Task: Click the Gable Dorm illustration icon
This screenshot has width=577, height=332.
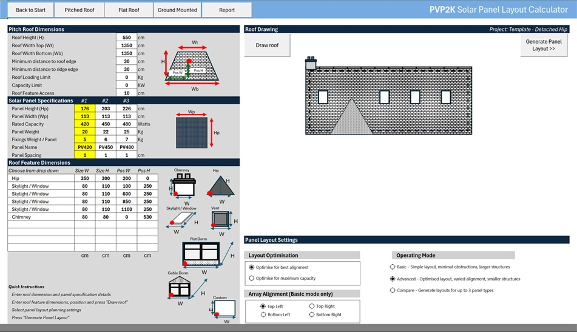Action: click(x=180, y=287)
